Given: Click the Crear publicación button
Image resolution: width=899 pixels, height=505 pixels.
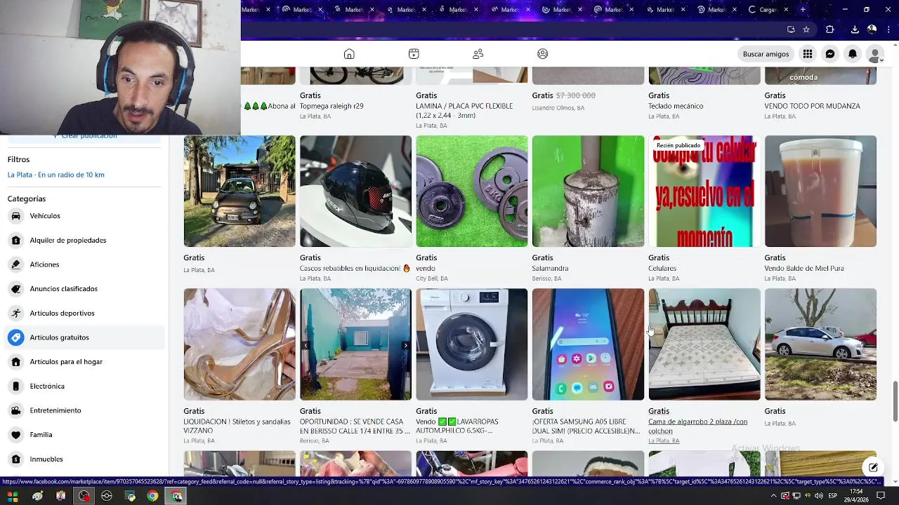Looking at the screenshot, I should (x=84, y=136).
